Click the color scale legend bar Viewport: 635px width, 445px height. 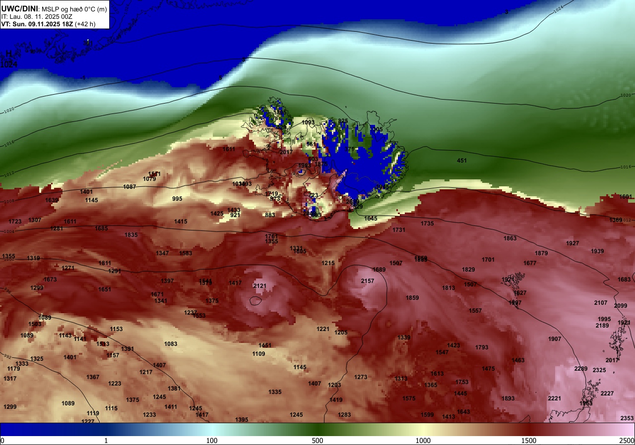coord(317,429)
